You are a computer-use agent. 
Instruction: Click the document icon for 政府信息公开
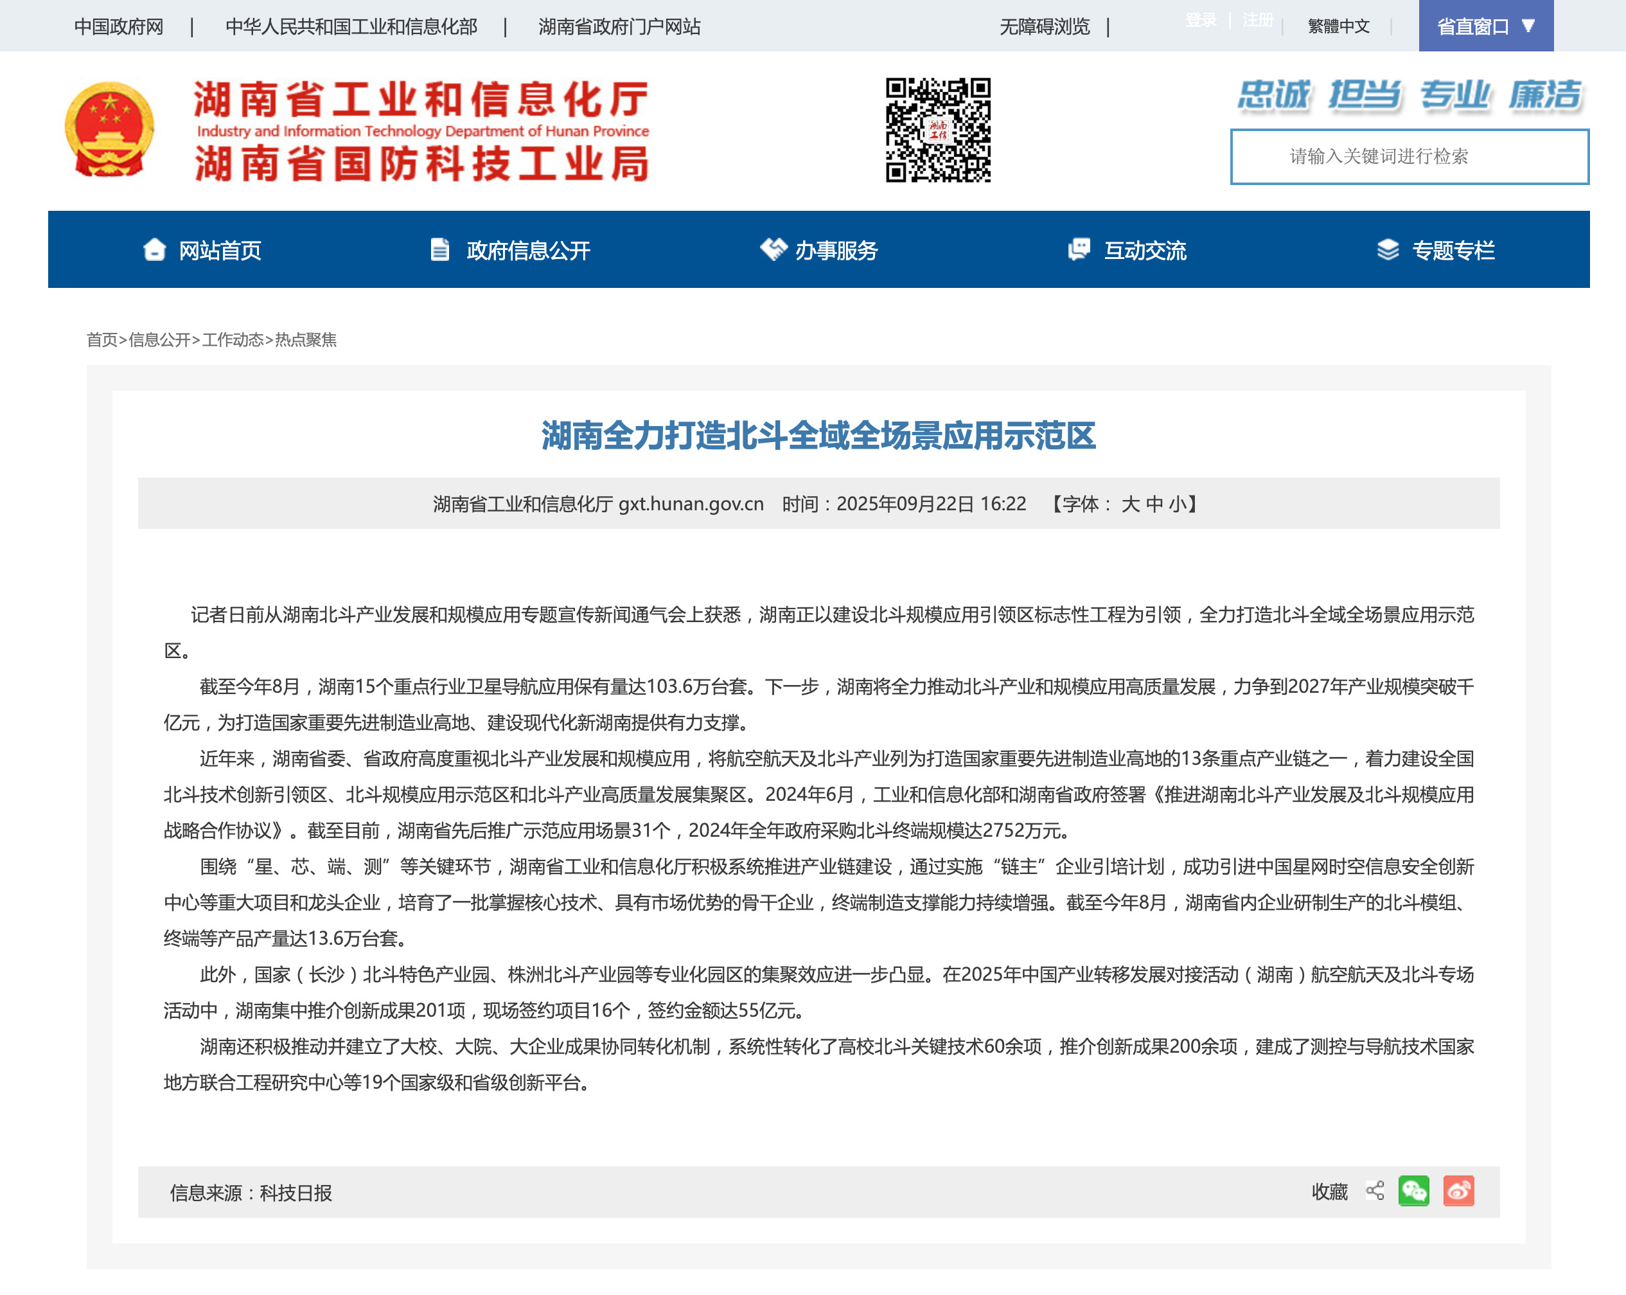pyautogui.click(x=439, y=250)
